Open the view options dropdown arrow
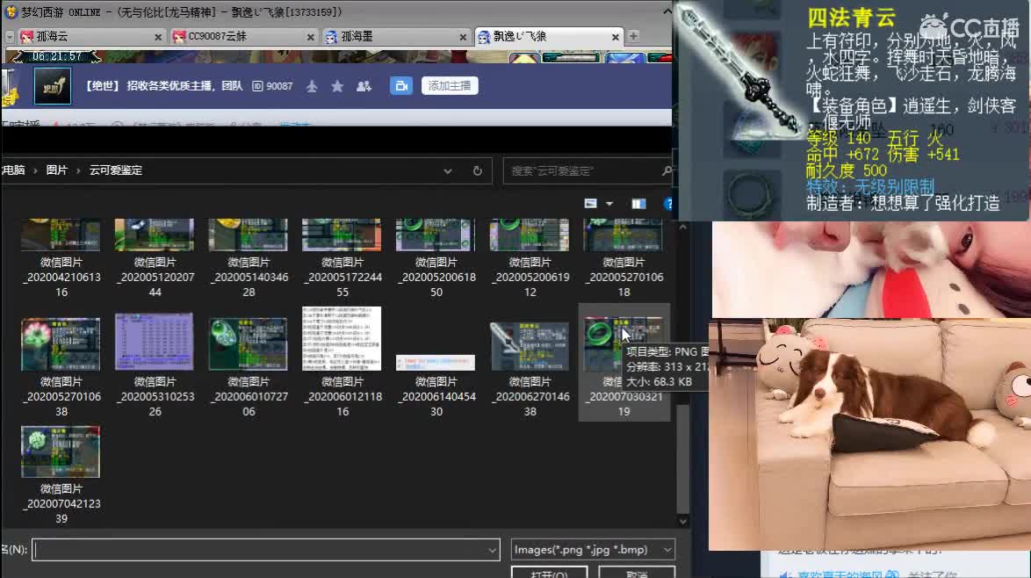Screen dimensions: 1031x578 609,204
